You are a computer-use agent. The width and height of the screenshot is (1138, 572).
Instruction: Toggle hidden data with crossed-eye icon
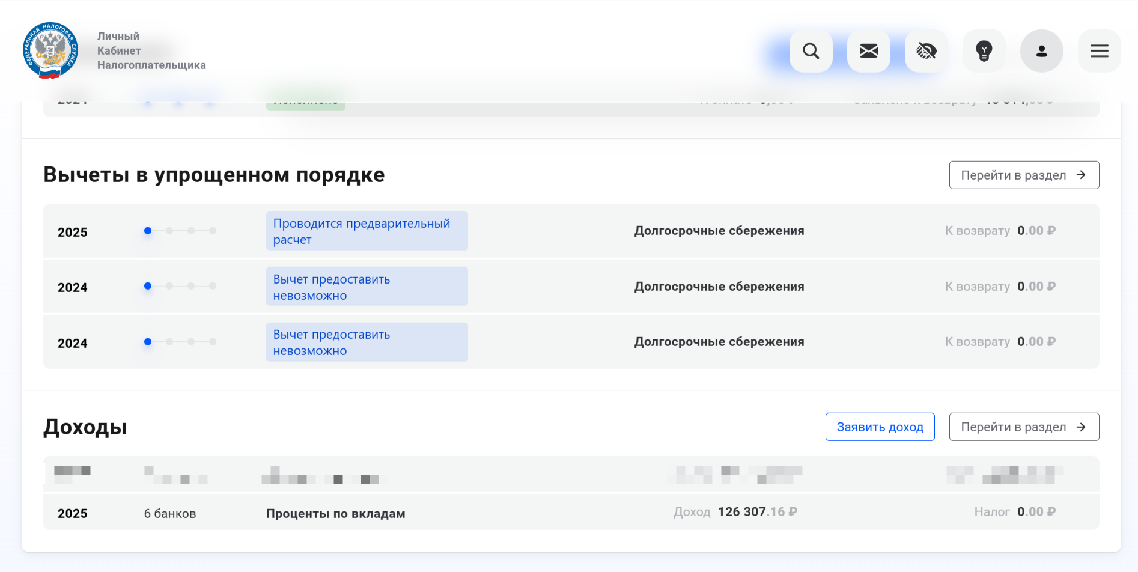(926, 51)
